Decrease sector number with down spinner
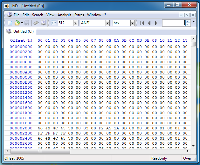Viewport: 200px width, 165px height. click(x=188, y=24)
